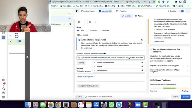192x108 pixels.
Task: Open the maximum age dropdown showing 35
Action: click(x=93, y=22)
